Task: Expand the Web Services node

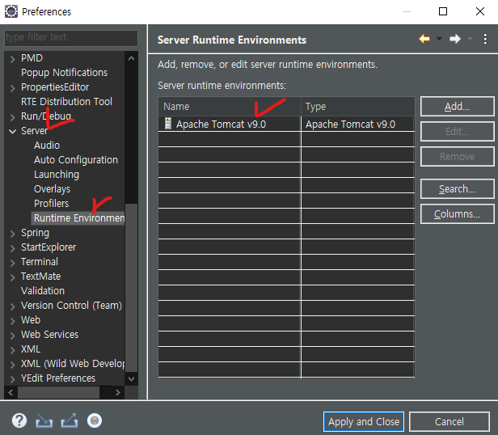Action: [12, 336]
